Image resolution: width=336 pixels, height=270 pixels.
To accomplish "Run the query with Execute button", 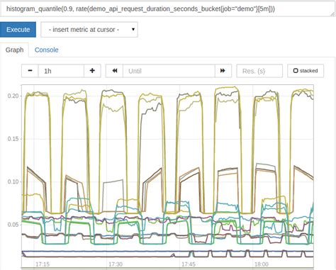I will 18,30.
